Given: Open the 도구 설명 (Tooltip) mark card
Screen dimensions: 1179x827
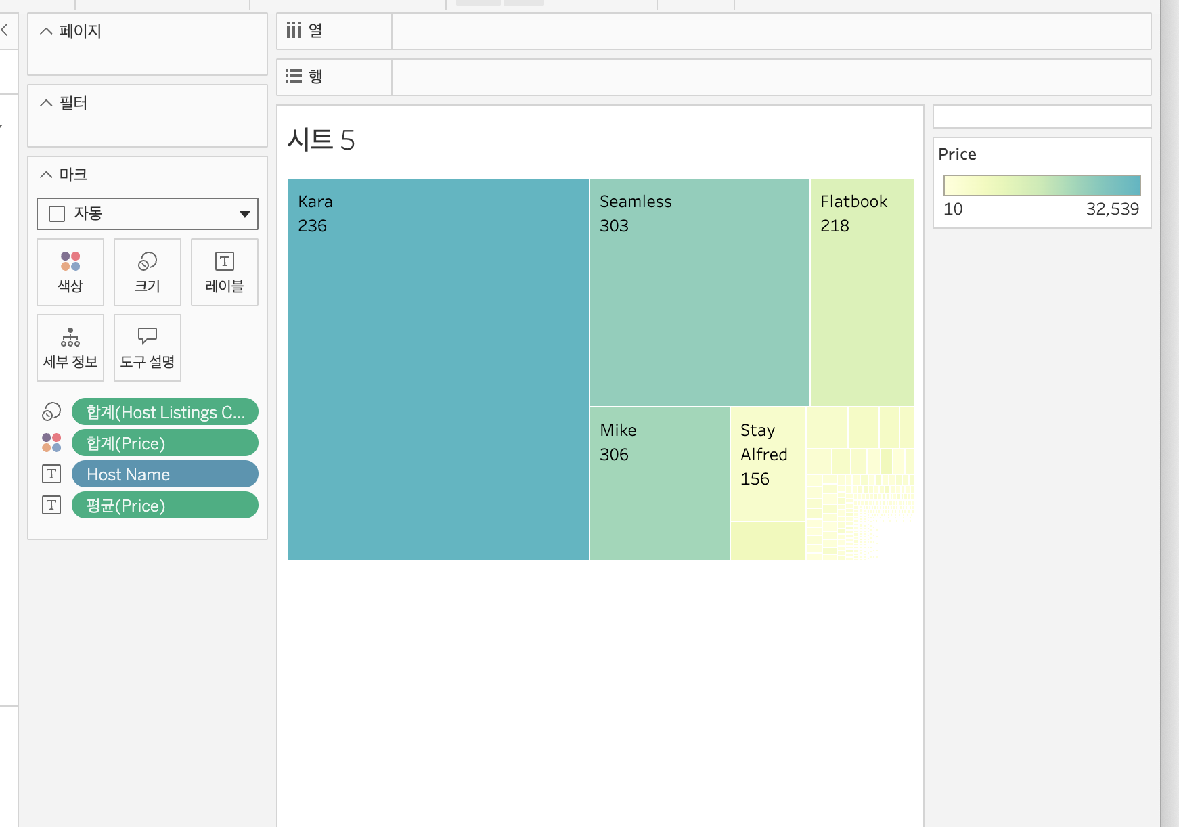Looking at the screenshot, I should point(148,348).
